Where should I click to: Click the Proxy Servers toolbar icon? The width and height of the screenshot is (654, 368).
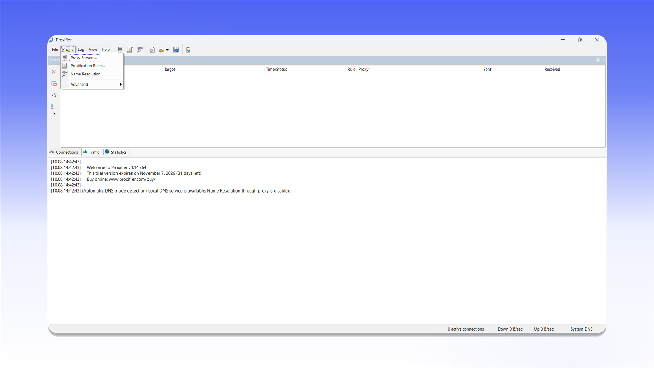click(x=120, y=50)
